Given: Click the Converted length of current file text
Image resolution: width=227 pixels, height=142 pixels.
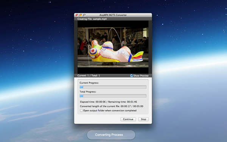Looking at the screenshot, I should coord(112,106).
